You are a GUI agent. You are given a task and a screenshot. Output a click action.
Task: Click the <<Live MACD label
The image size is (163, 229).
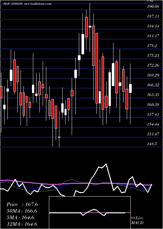[137, 220]
